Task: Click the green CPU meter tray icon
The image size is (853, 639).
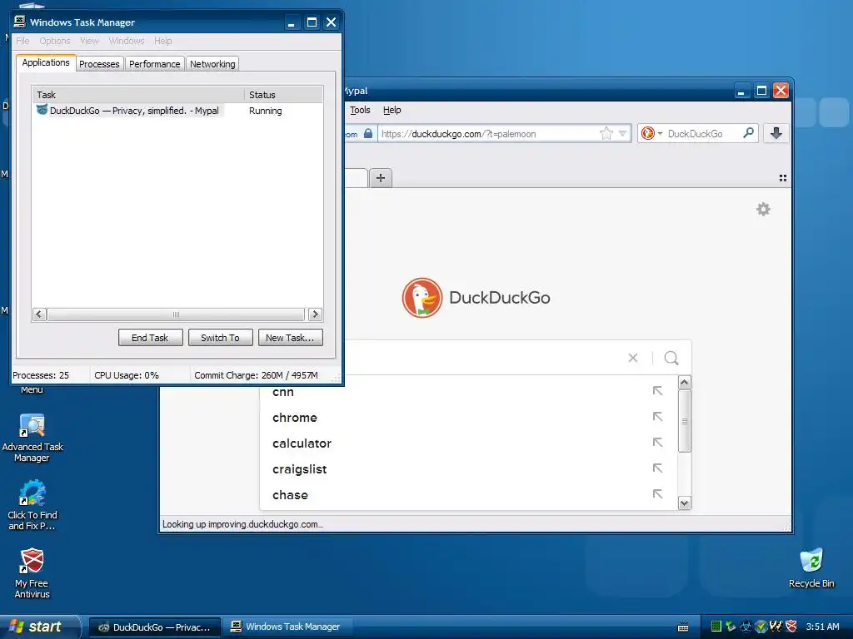Action: (716, 627)
